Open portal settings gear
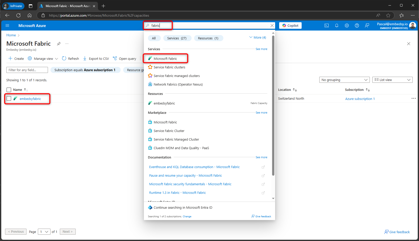Image resolution: width=419 pixels, height=241 pixels. pos(347,25)
